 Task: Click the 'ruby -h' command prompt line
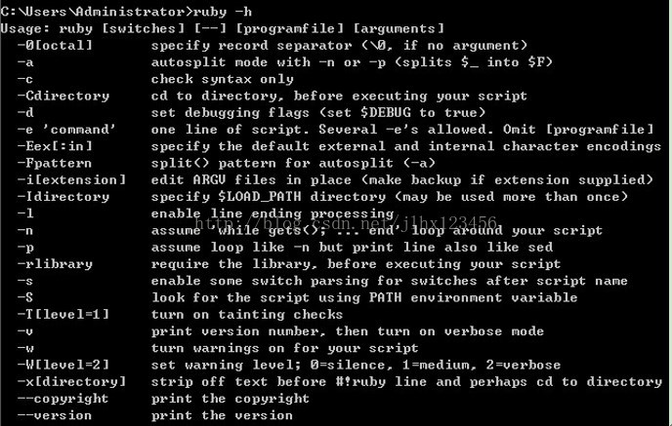point(126,12)
